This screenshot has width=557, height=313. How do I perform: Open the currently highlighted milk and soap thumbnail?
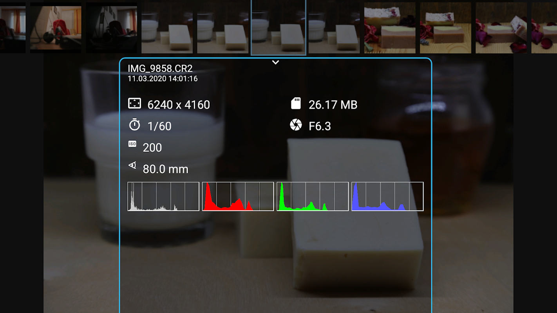point(278,28)
